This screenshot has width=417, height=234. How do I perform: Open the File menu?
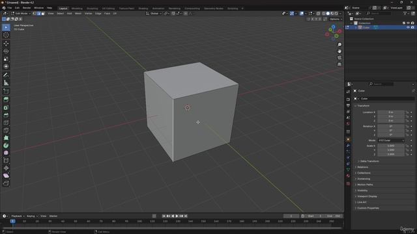(10, 8)
